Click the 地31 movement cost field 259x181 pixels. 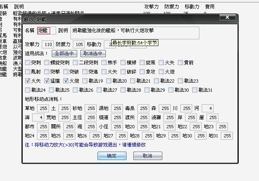(227, 136)
